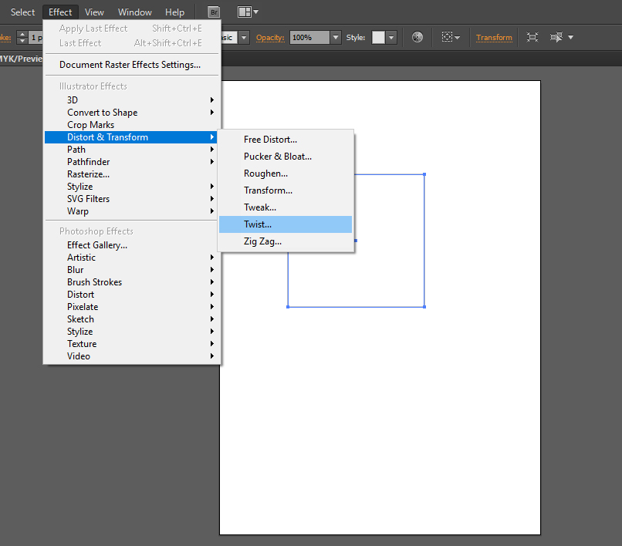Click the Style swatch thumbnail in the control bar
622x546 pixels.
[x=377, y=36]
